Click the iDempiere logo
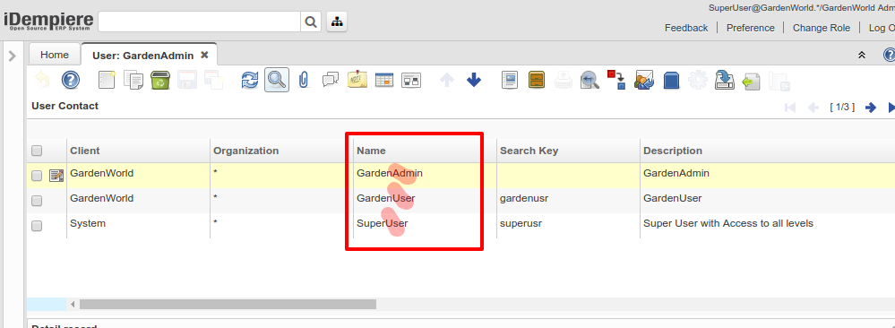The width and height of the screenshot is (895, 328). (x=48, y=22)
